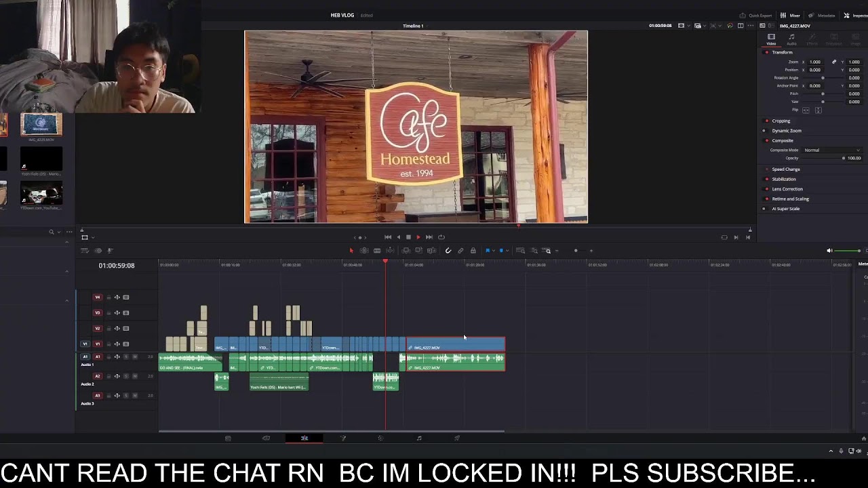Select the A1 source patch button
Image resolution: width=868 pixels, height=488 pixels.
pos(85,357)
